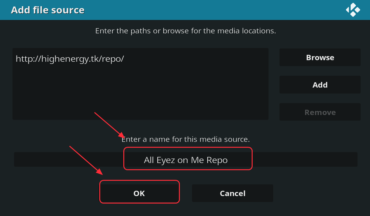This screenshot has height=216, width=370.
Task: Click 'Enter the paths or browse' instruction text
Action: point(186,31)
